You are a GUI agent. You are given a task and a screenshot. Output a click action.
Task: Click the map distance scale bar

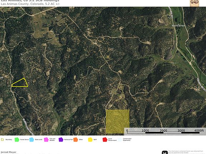point(163,133)
